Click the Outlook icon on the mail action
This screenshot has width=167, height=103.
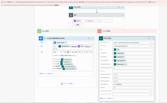click(x=41, y=38)
